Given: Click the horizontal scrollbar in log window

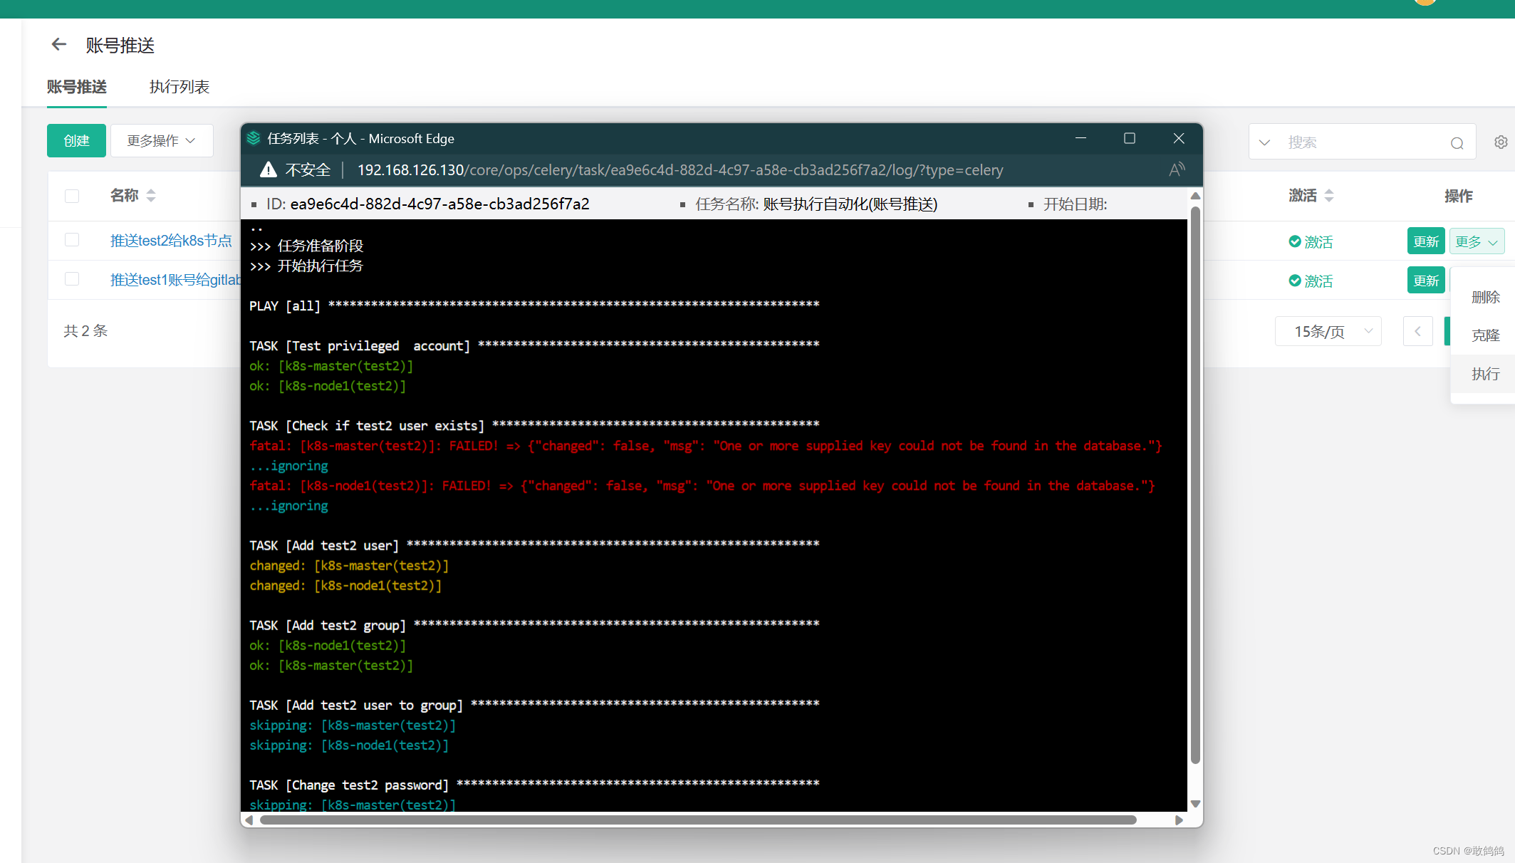Looking at the screenshot, I should pos(698,820).
